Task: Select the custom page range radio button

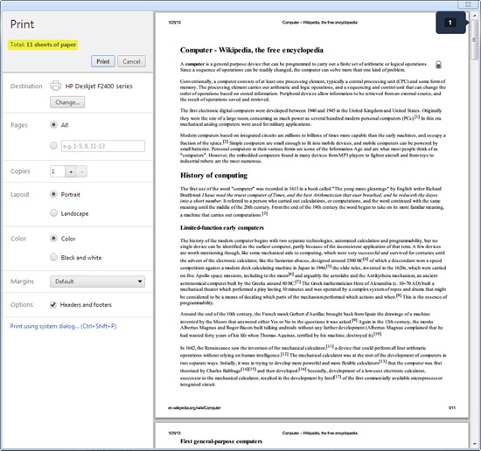Action: click(53, 145)
